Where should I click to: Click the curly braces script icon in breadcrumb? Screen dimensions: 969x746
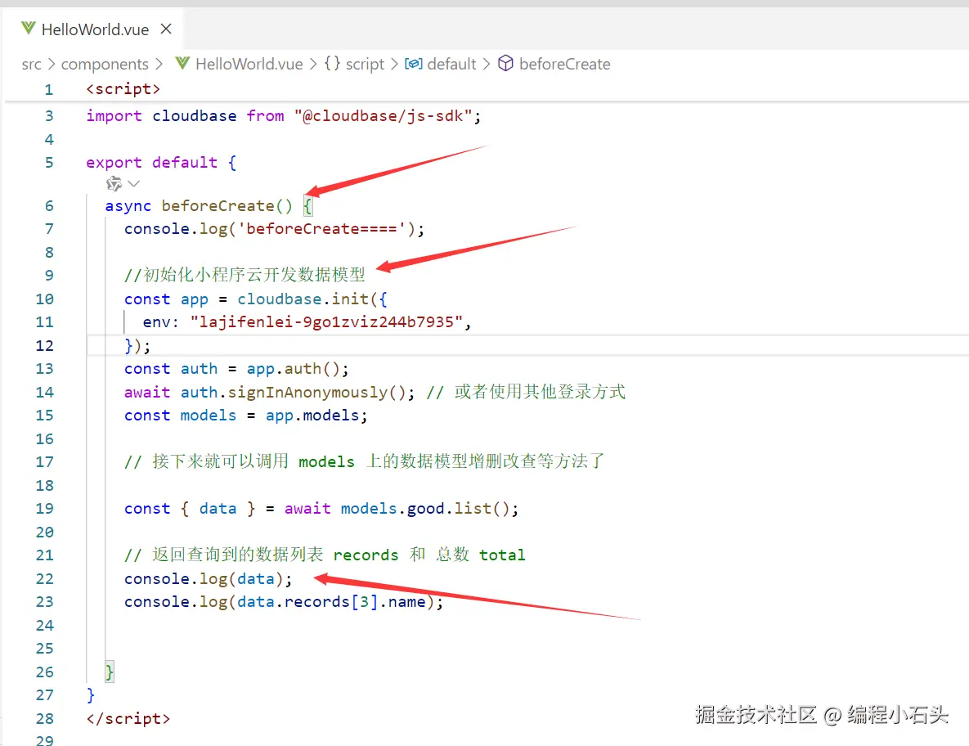[x=333, y=64]
